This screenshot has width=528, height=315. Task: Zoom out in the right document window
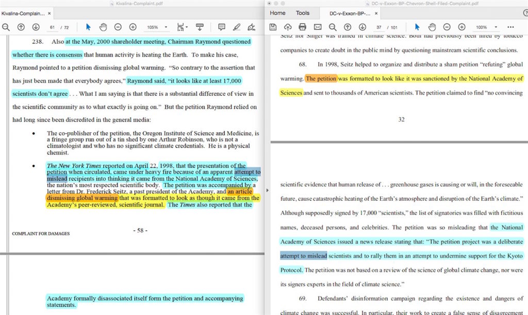pyautogui.click(x=447, y=27)
